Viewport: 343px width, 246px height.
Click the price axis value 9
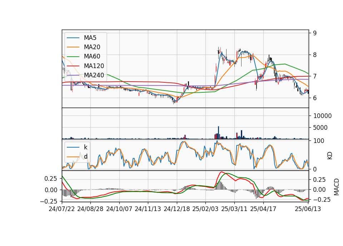(315, 33)
